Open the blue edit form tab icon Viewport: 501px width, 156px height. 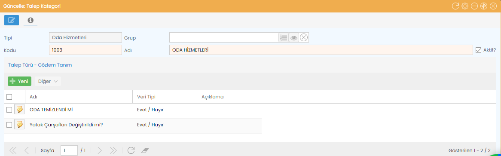(12, 20)
